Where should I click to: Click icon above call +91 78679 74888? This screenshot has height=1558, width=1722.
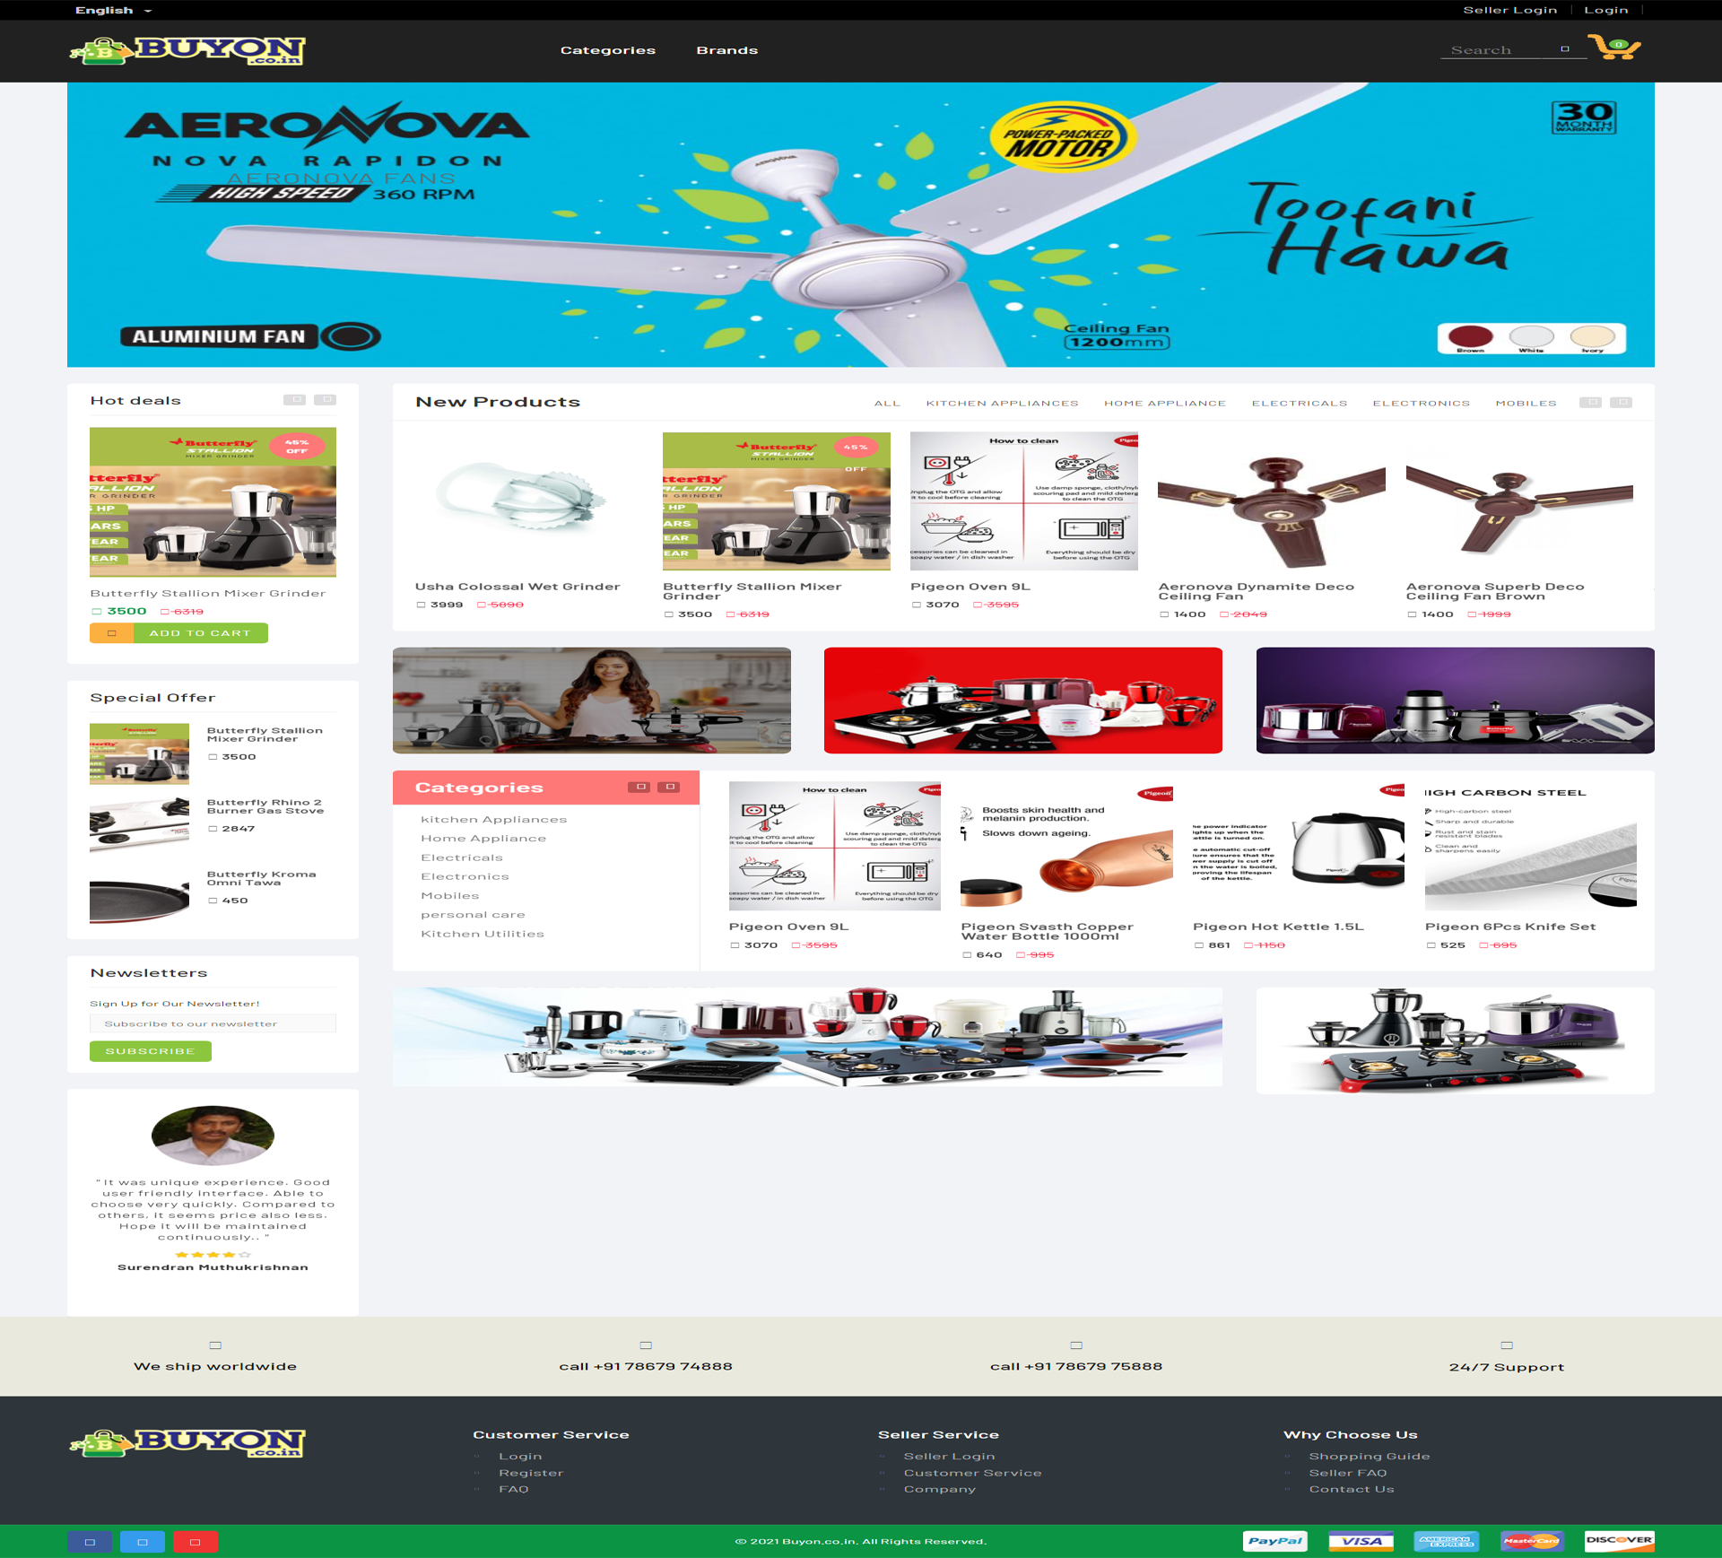pyautogui.click(x=646, y=1345)
